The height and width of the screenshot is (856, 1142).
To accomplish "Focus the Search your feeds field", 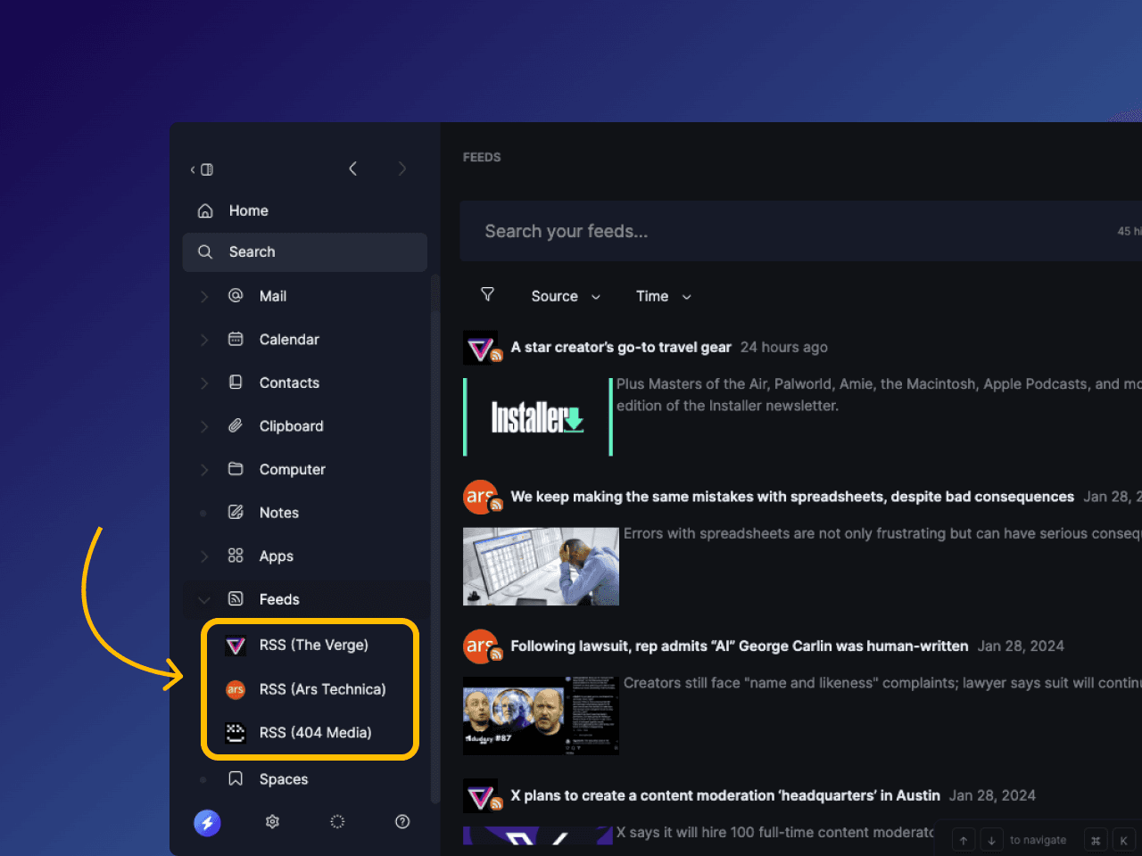I will 800,231.
